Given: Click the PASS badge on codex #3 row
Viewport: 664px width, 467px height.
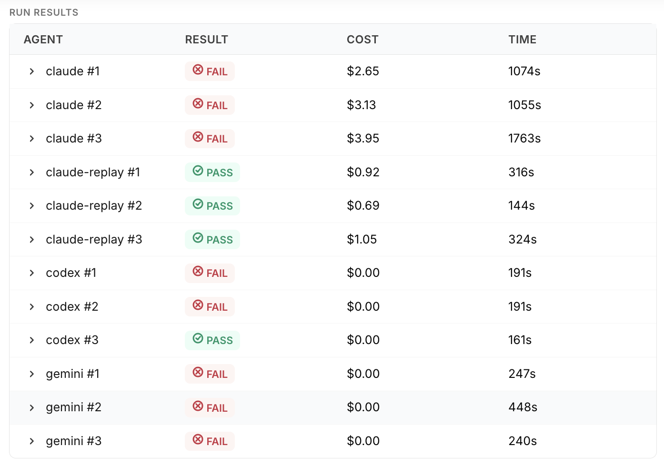Looking at the screenshot, I should (x=212, y=340).
